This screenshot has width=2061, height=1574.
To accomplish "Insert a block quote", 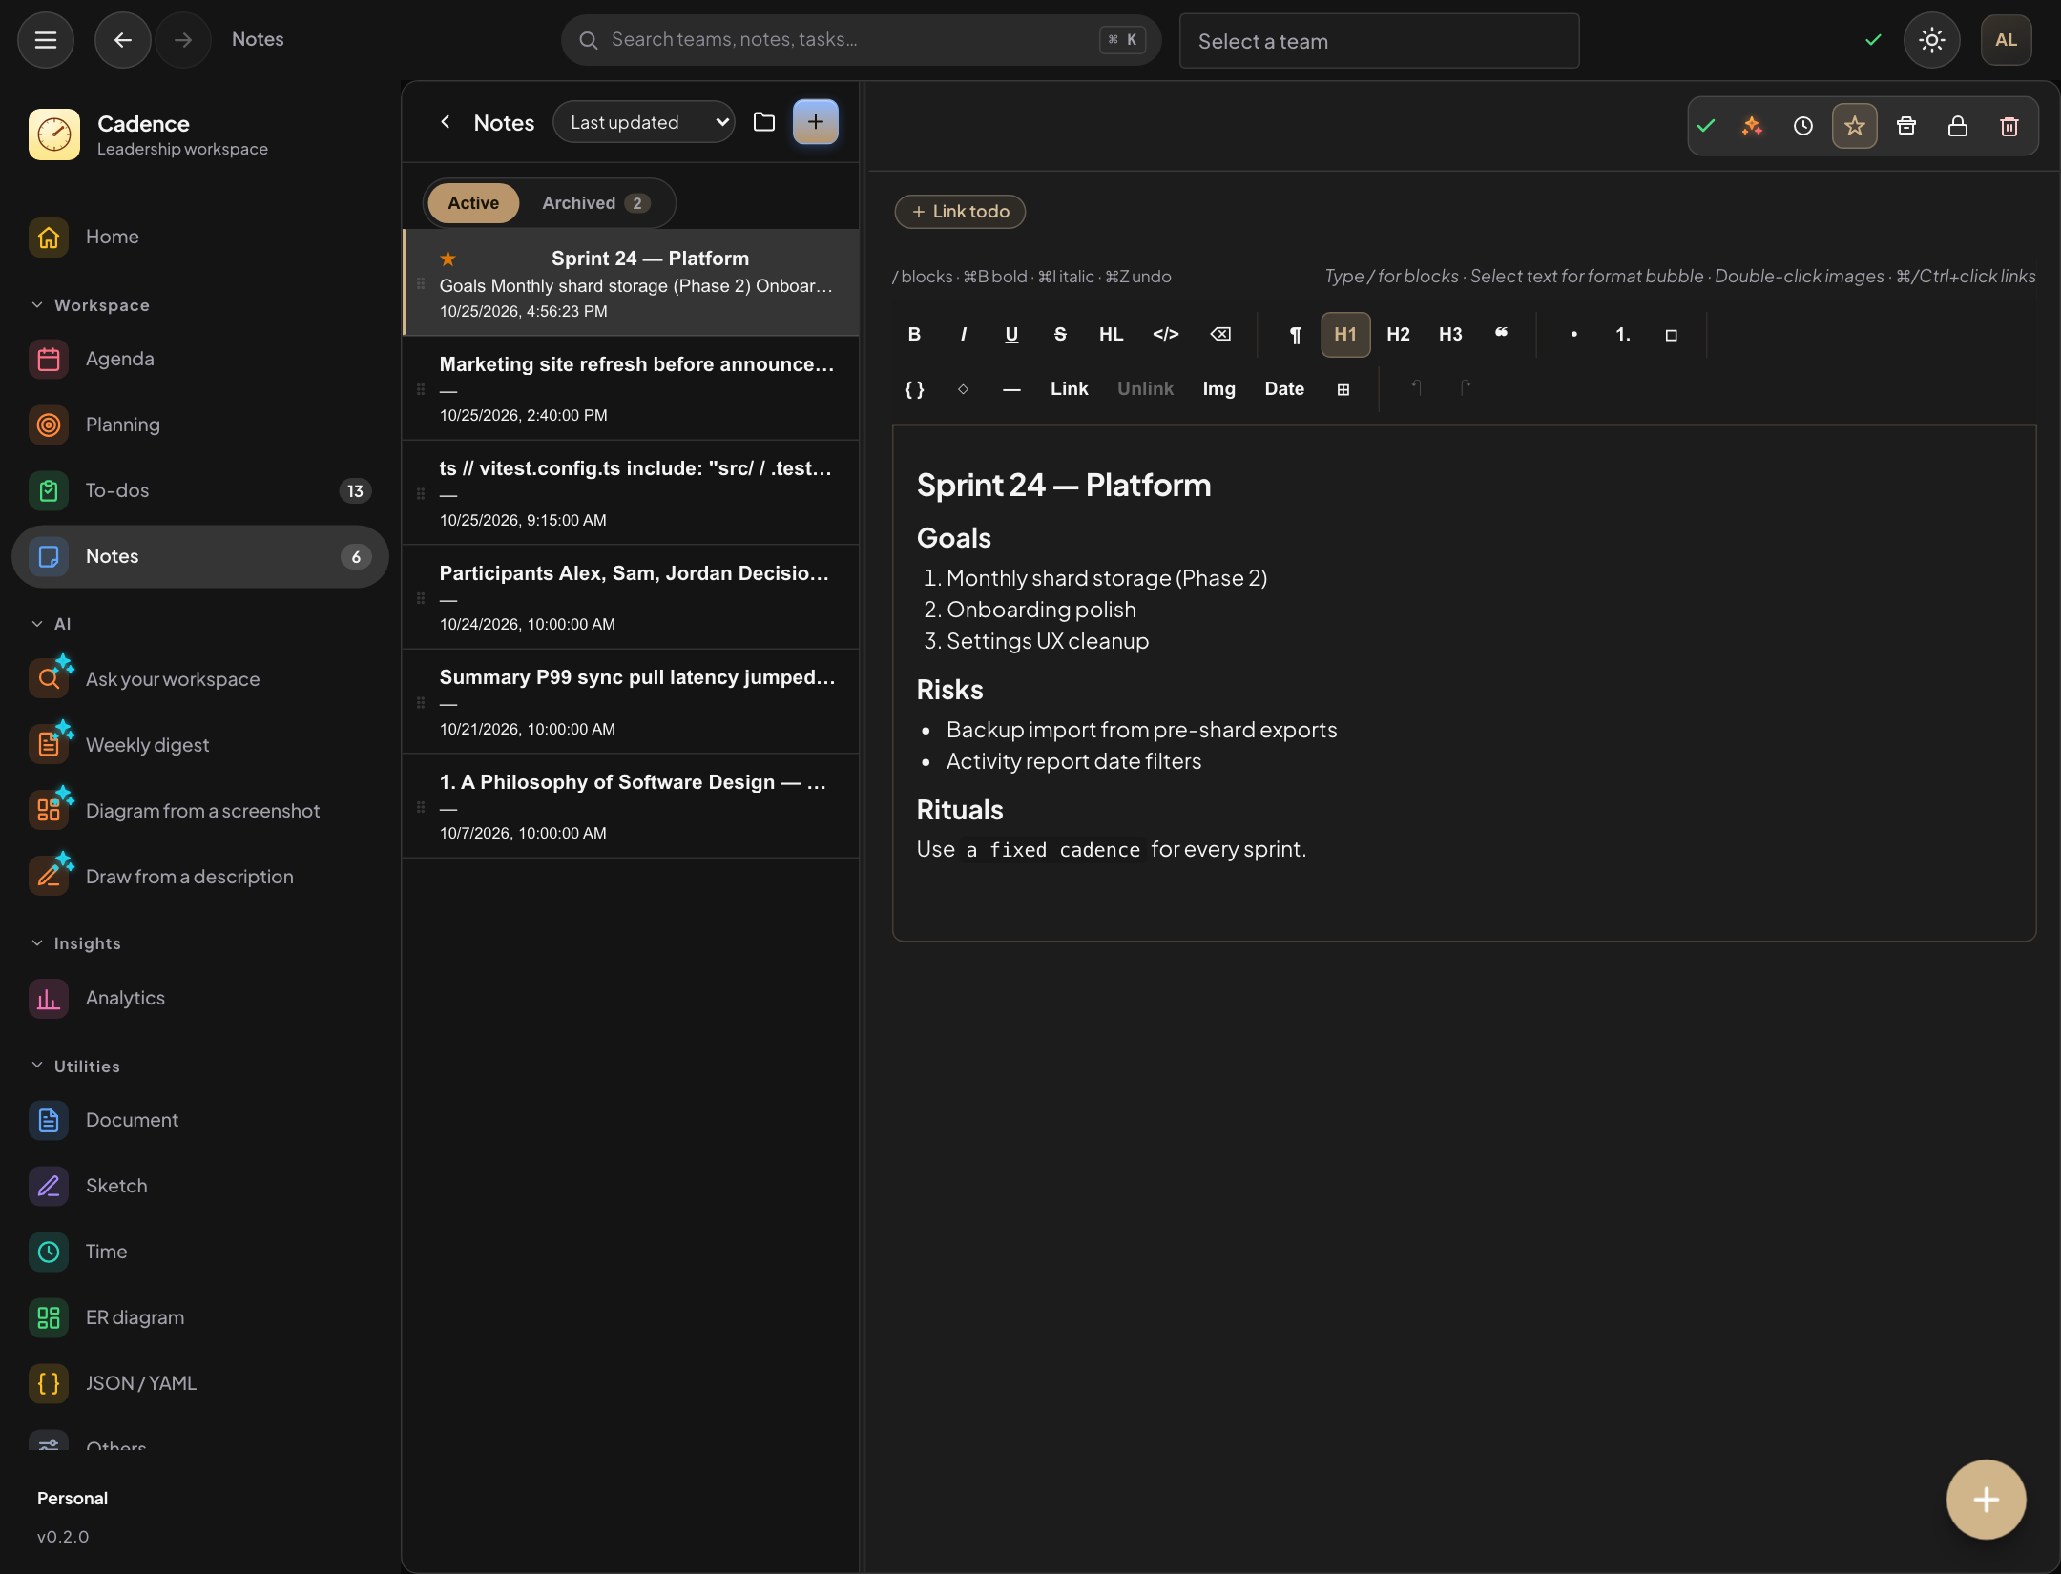I will point(1501,335).
